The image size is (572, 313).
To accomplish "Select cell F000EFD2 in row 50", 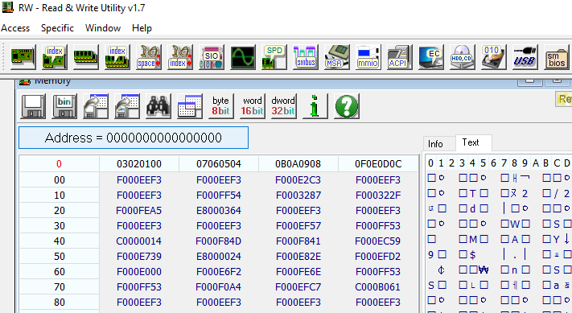I will pos(378,257).
